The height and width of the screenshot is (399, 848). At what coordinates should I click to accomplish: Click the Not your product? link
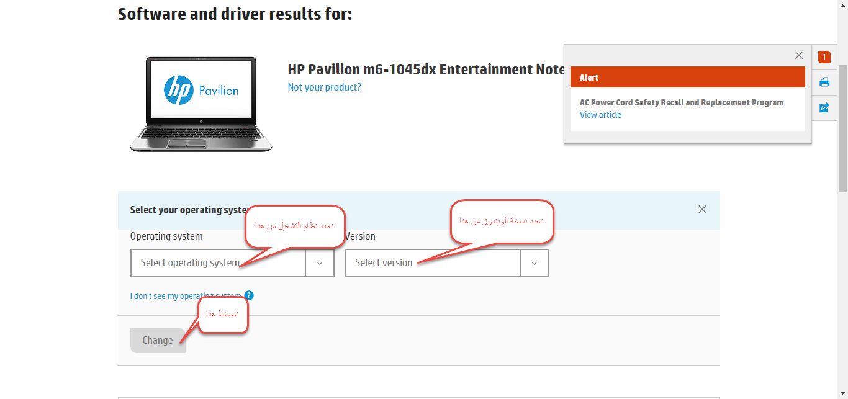click(324, 87)
